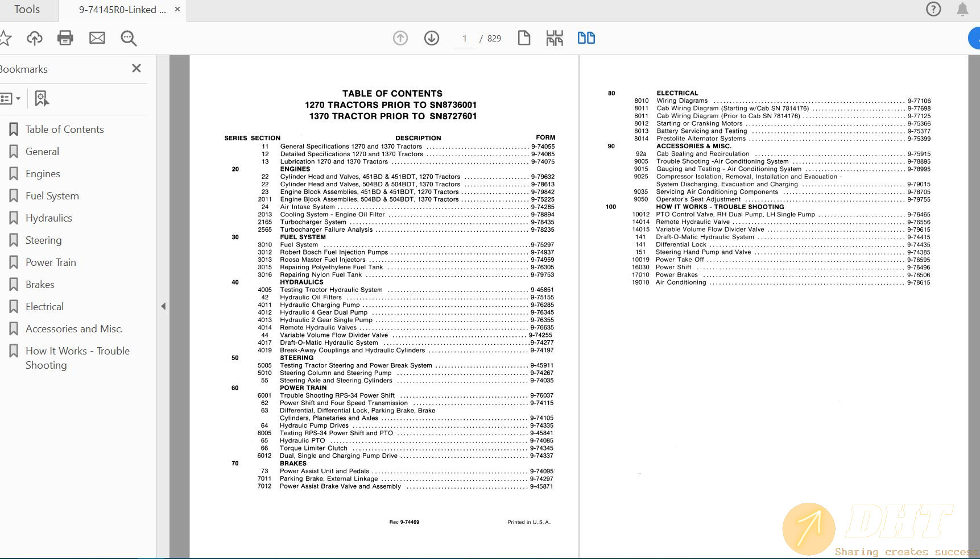Toggle the notification bell
The width and height of the screenshot is (980, 559).
point(964,9)
